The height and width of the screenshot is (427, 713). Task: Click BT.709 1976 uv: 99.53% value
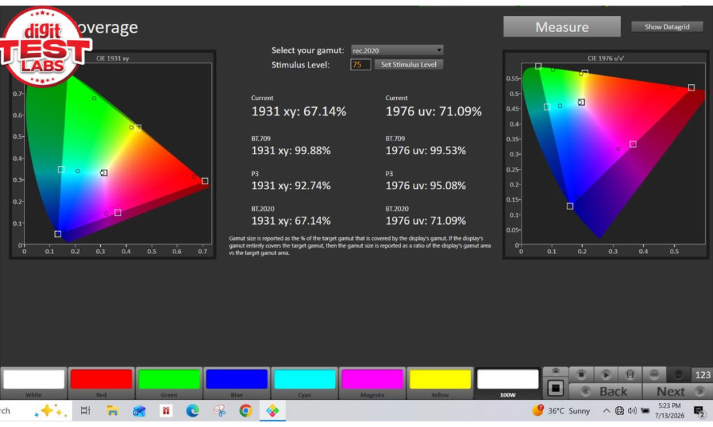pyautogui.click(x=425, y=150)
